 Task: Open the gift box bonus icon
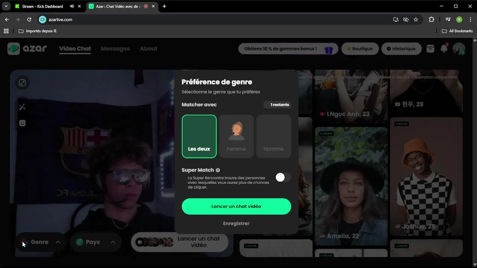[328, 49]
